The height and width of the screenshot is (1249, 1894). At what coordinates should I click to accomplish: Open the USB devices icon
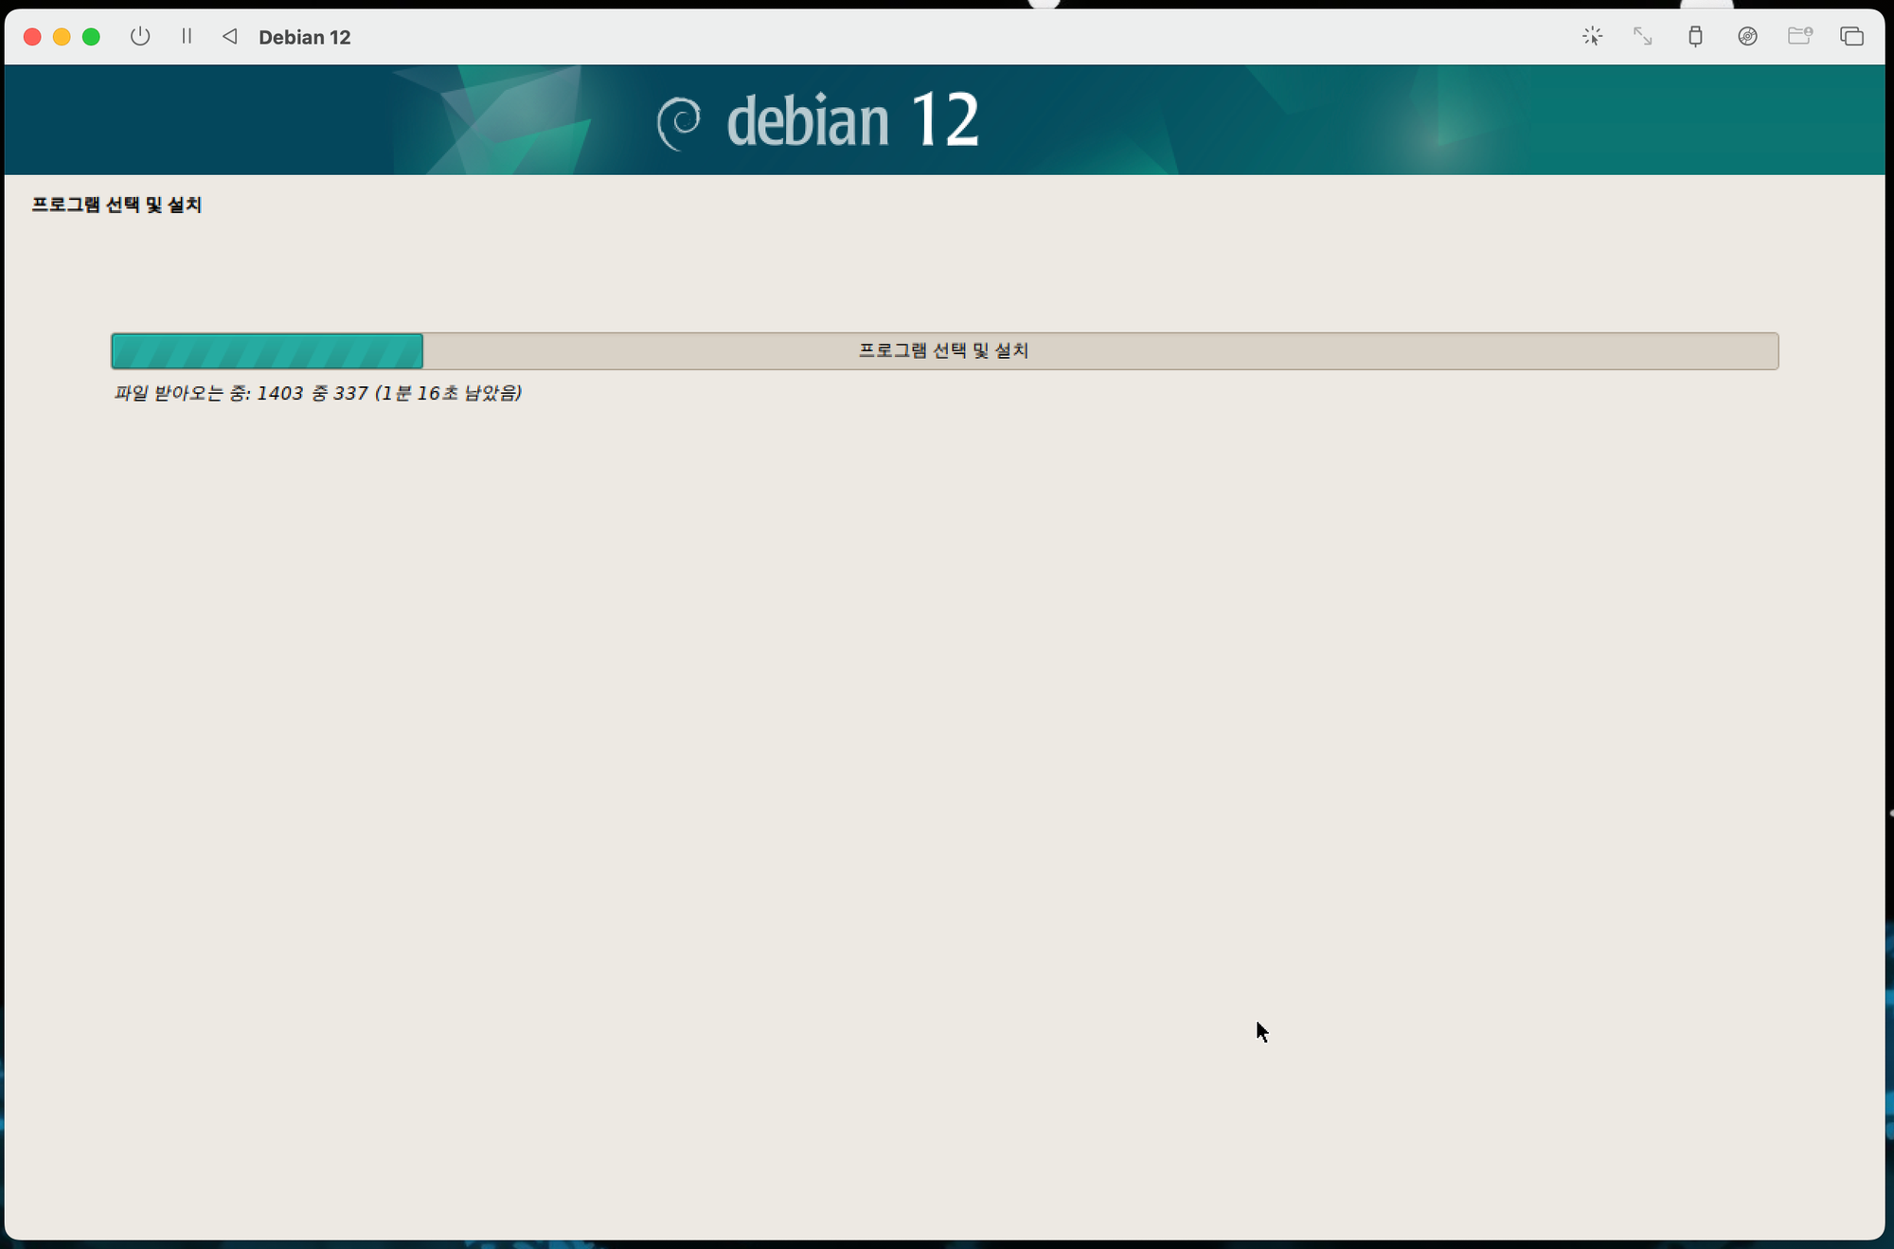point(1695,37)
